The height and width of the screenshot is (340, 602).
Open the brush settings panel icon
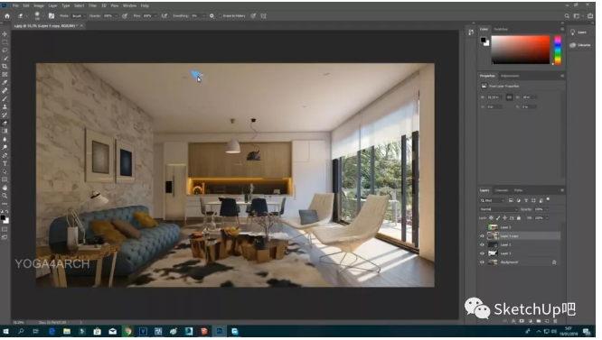tap(52, 15)
